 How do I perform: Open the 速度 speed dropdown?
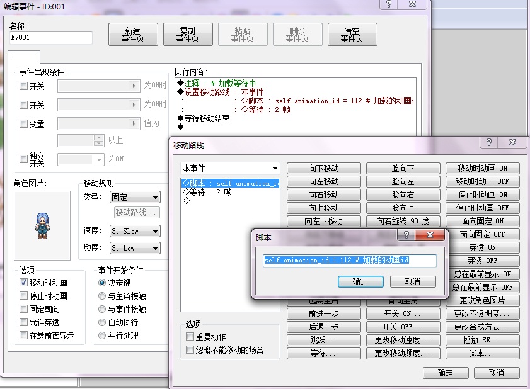135,231
